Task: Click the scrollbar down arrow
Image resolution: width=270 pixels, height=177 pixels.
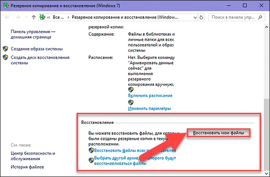Action: (266, 173)
